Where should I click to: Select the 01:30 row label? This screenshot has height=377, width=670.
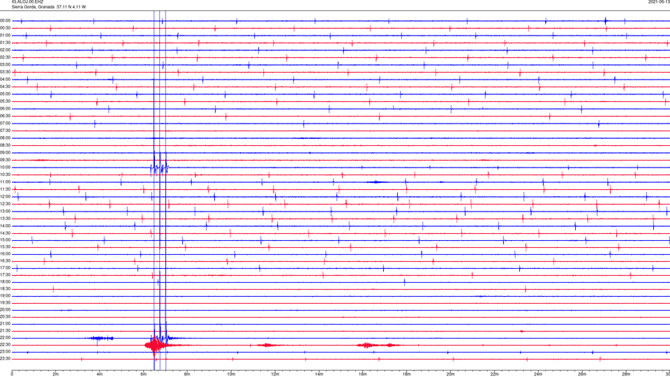[x=6, y=43]
